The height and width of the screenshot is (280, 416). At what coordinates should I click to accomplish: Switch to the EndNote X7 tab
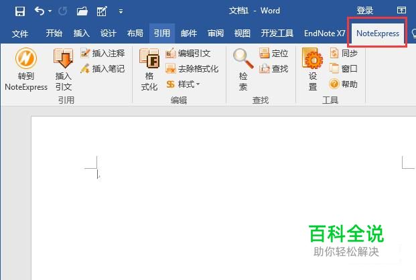pos(324,33)
